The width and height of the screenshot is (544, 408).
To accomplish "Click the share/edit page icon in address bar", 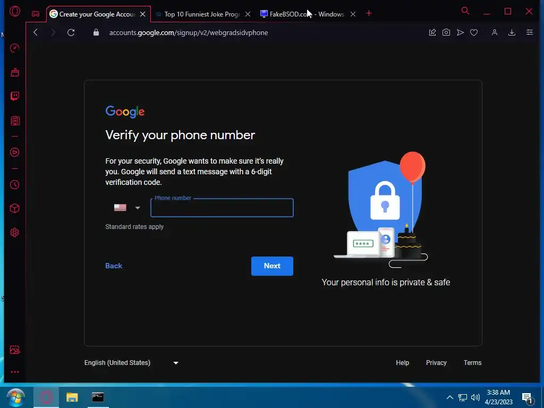I will click(x=432, y=32).
